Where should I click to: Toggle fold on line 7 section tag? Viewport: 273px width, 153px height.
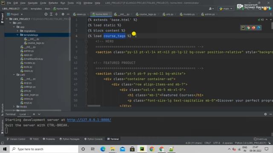pos(86,52)
